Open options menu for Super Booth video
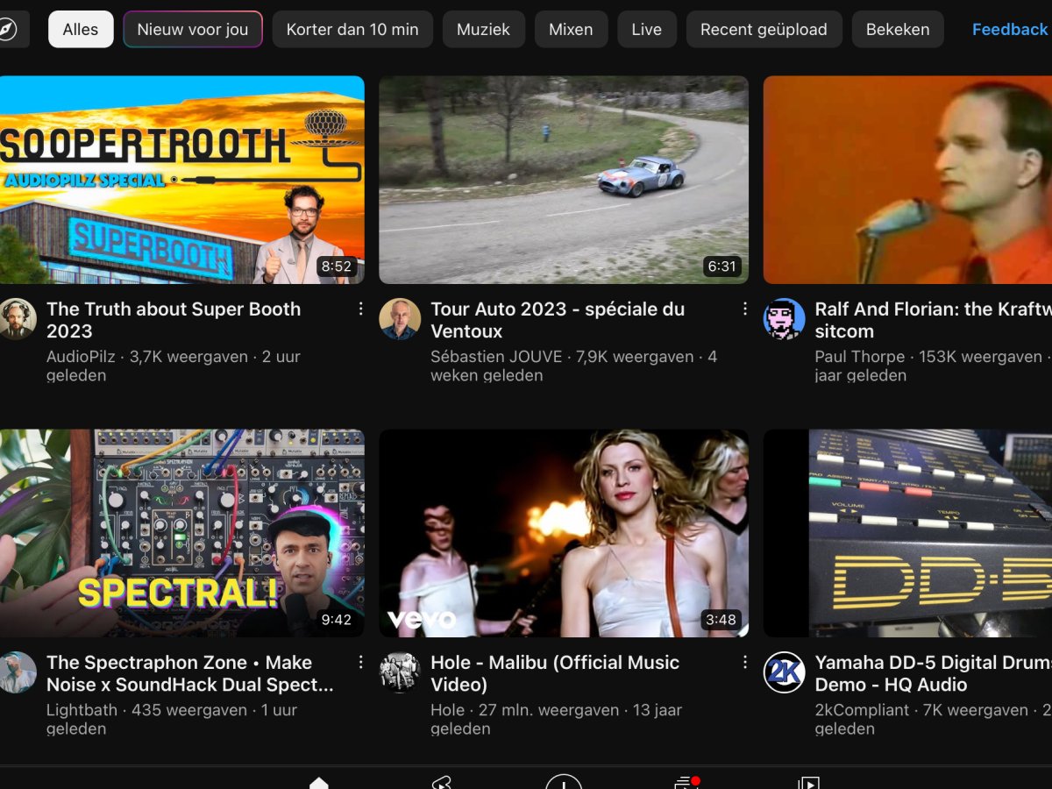The height and width of the screenshot is (789, 1052). (x=360, y=309)
